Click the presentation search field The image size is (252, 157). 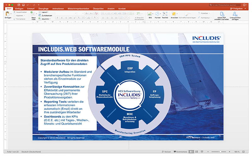[x=225, y=5]
